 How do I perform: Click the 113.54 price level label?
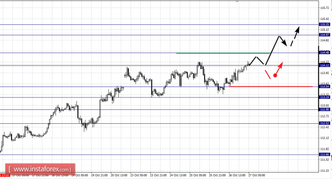coord(325,87)
